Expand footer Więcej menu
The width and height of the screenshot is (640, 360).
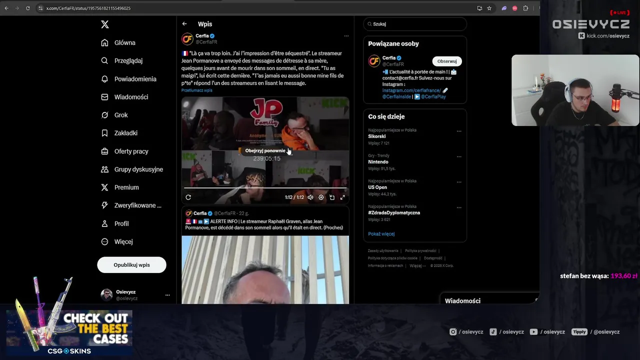417,265
